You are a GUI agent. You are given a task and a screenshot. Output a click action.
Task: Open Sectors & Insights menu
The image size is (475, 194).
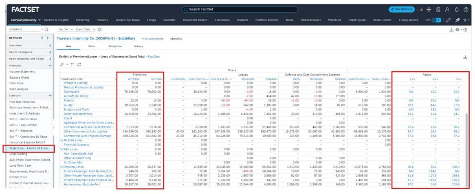pos(56,20)
